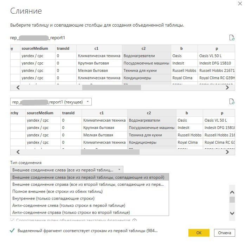Select c2 column in second table
The width and height of the screenshot is (245, 244).
tap(152, 113)
